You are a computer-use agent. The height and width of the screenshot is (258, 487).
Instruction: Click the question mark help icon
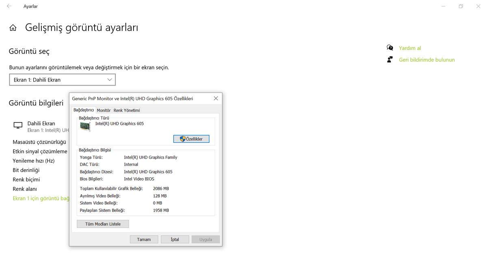(390, 47)
